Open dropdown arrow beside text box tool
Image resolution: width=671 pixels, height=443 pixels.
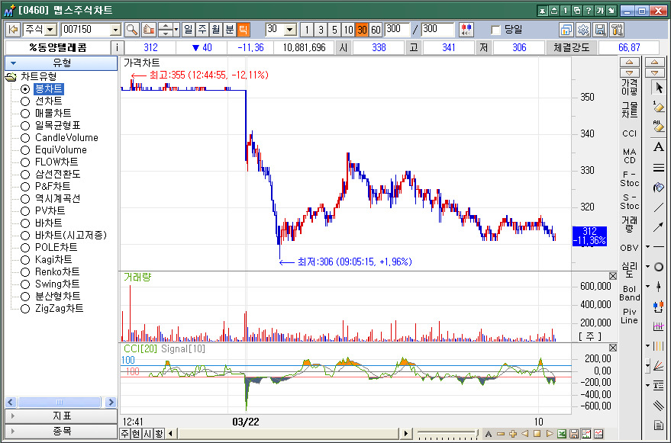pyautogui.click(x=648, y=385)
